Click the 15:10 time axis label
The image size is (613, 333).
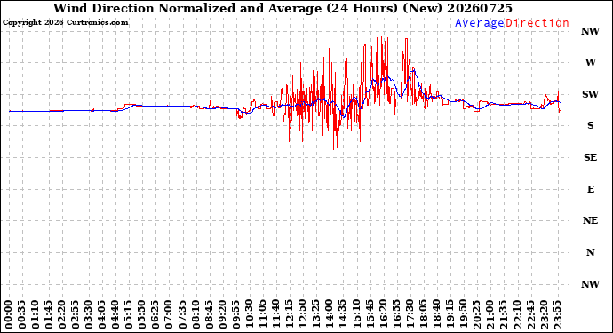[x=356, y=314]
